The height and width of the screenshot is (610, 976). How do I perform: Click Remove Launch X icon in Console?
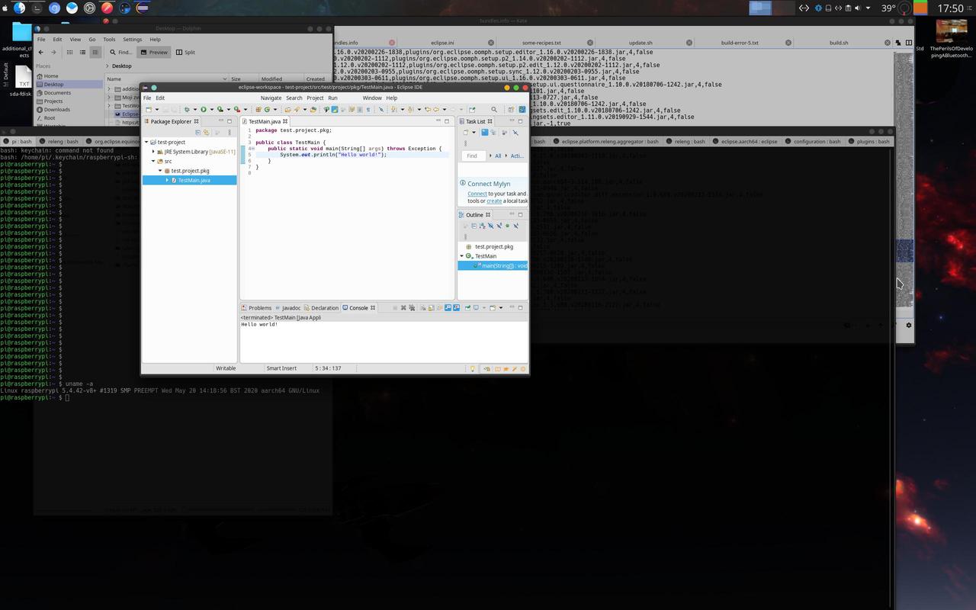[x=403, y=307]
